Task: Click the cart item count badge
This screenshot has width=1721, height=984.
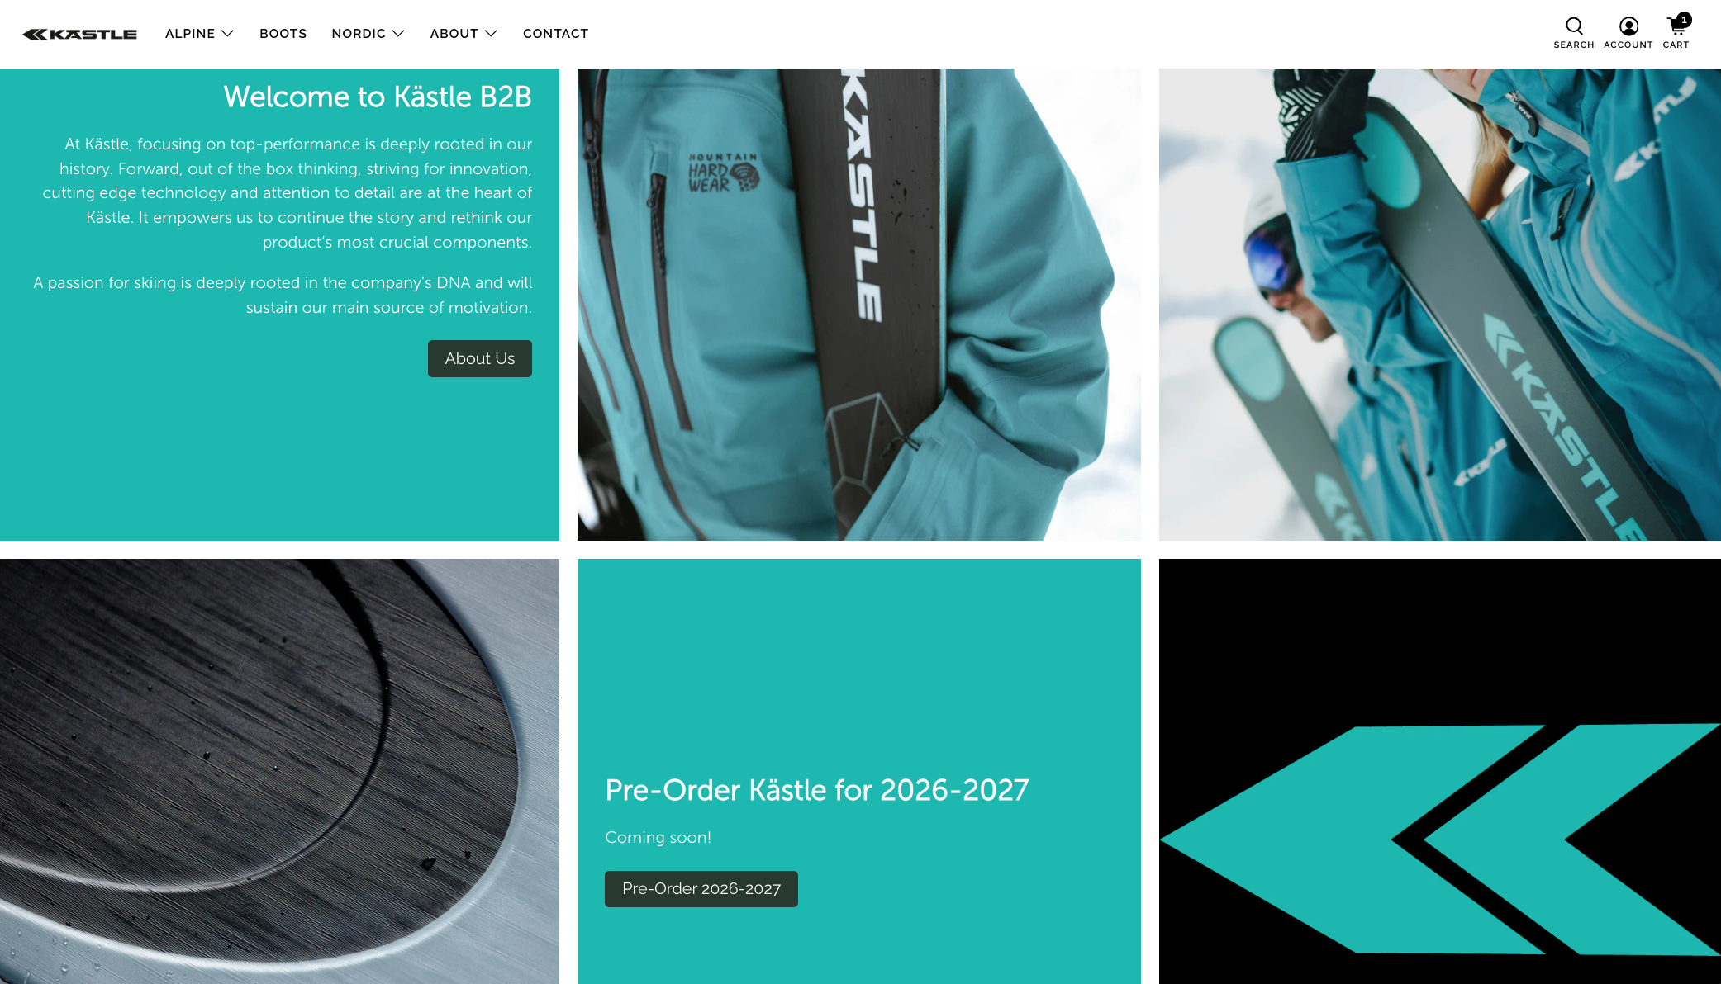Action: point(1684,20)
